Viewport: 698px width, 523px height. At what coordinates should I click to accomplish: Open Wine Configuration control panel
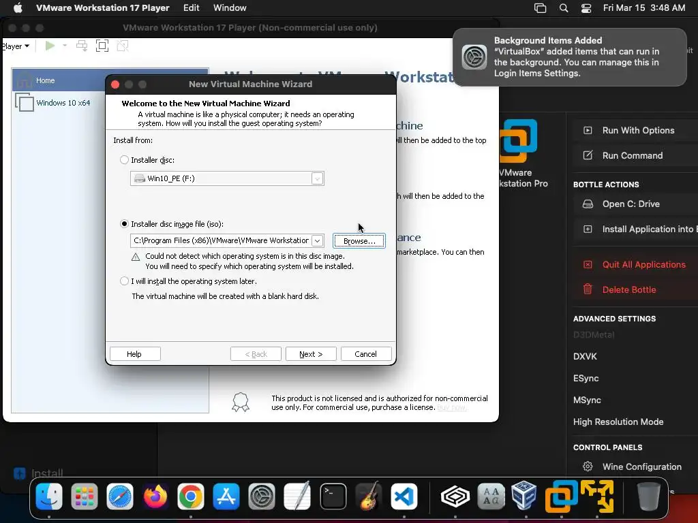click(x=641, y=466)
